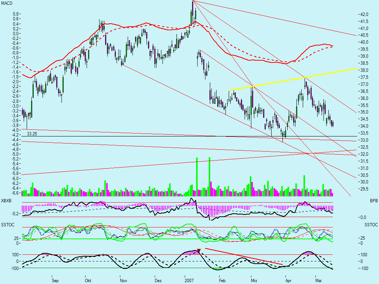Select the 37,5 price axis value

364,77
